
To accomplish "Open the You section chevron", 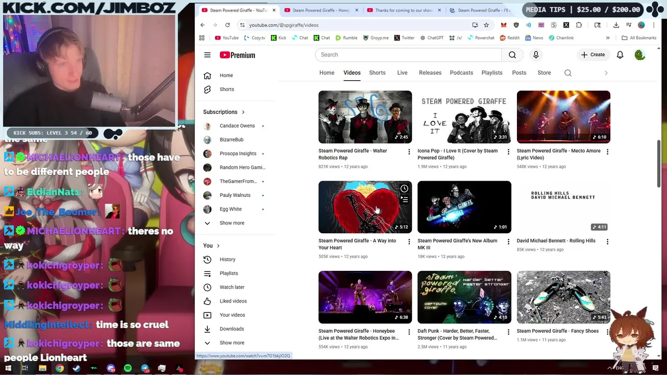I will coord(218,246).
